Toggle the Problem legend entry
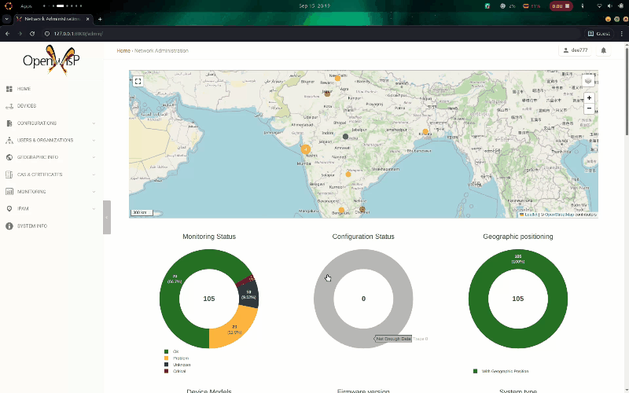The height and width of the screenshot is (393, 629). click(x=176, y=358)
